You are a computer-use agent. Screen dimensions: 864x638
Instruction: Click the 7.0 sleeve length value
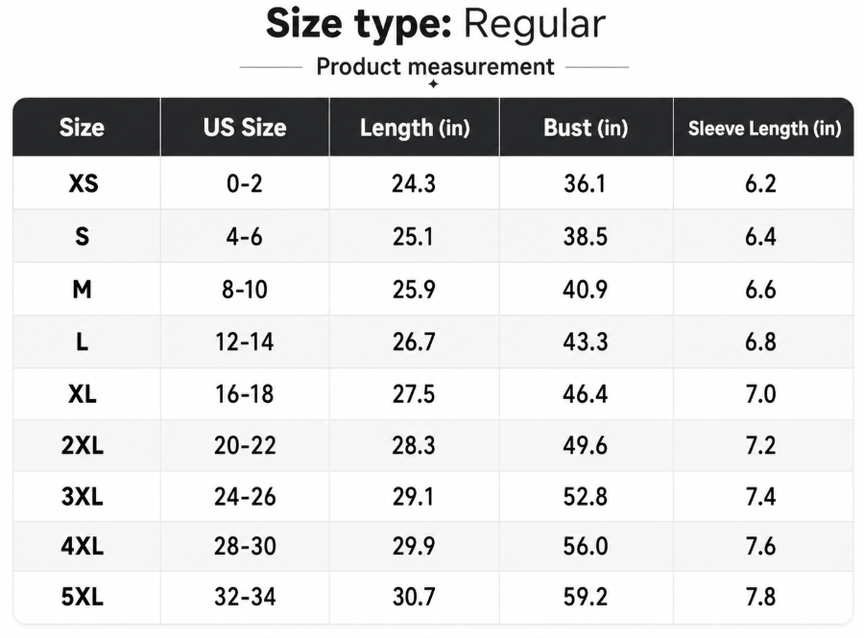[761, 394]
